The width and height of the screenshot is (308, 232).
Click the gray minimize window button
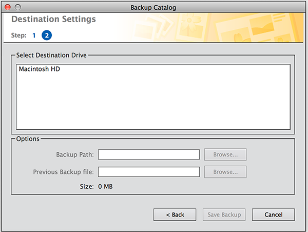(18, 7)
